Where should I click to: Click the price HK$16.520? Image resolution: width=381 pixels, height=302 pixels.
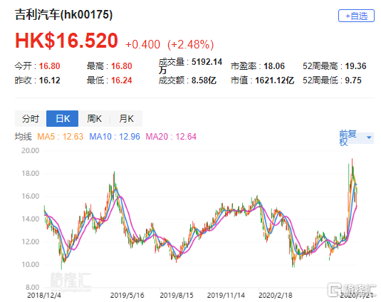click(x=66, y=41)
